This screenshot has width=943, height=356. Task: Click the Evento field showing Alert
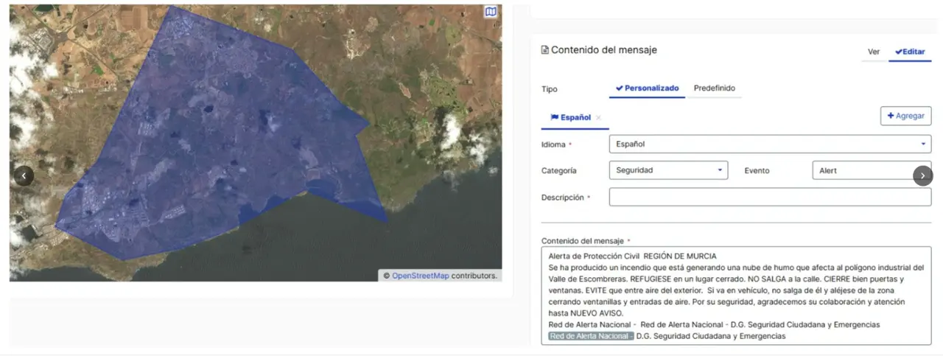[x=862, y=170]
